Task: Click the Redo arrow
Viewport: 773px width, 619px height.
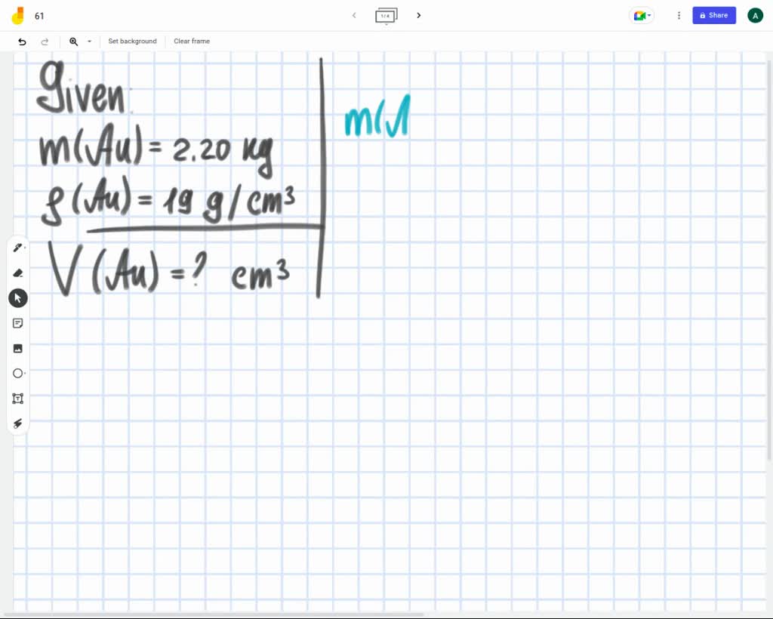Action: point(45,42)
